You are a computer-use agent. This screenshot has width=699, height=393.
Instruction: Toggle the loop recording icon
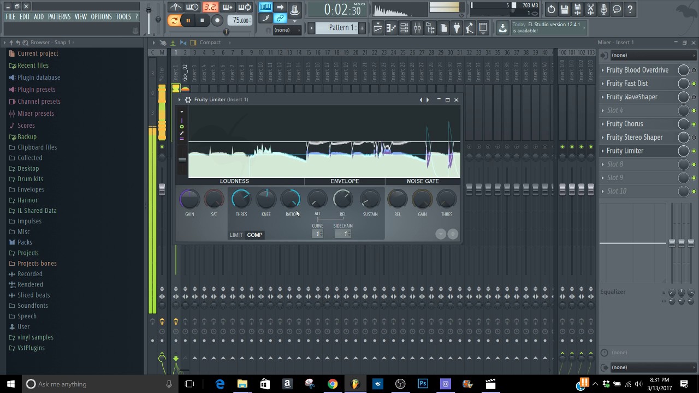click(245, 7)
